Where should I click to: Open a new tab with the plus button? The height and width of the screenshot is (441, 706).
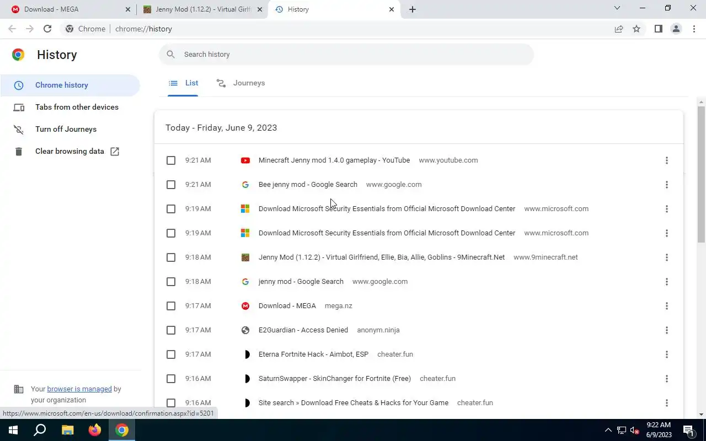pyautogui.click(x=413, y=9)
